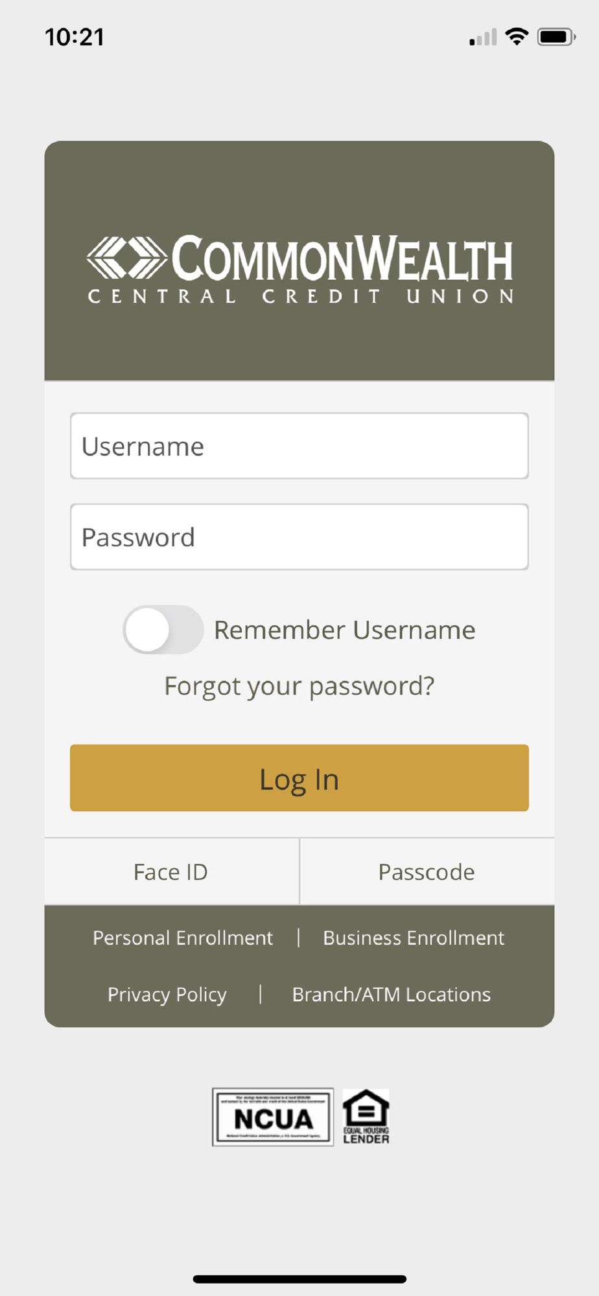Open the Business Enrollment link

pyautogui.click(x=414, y=938)
